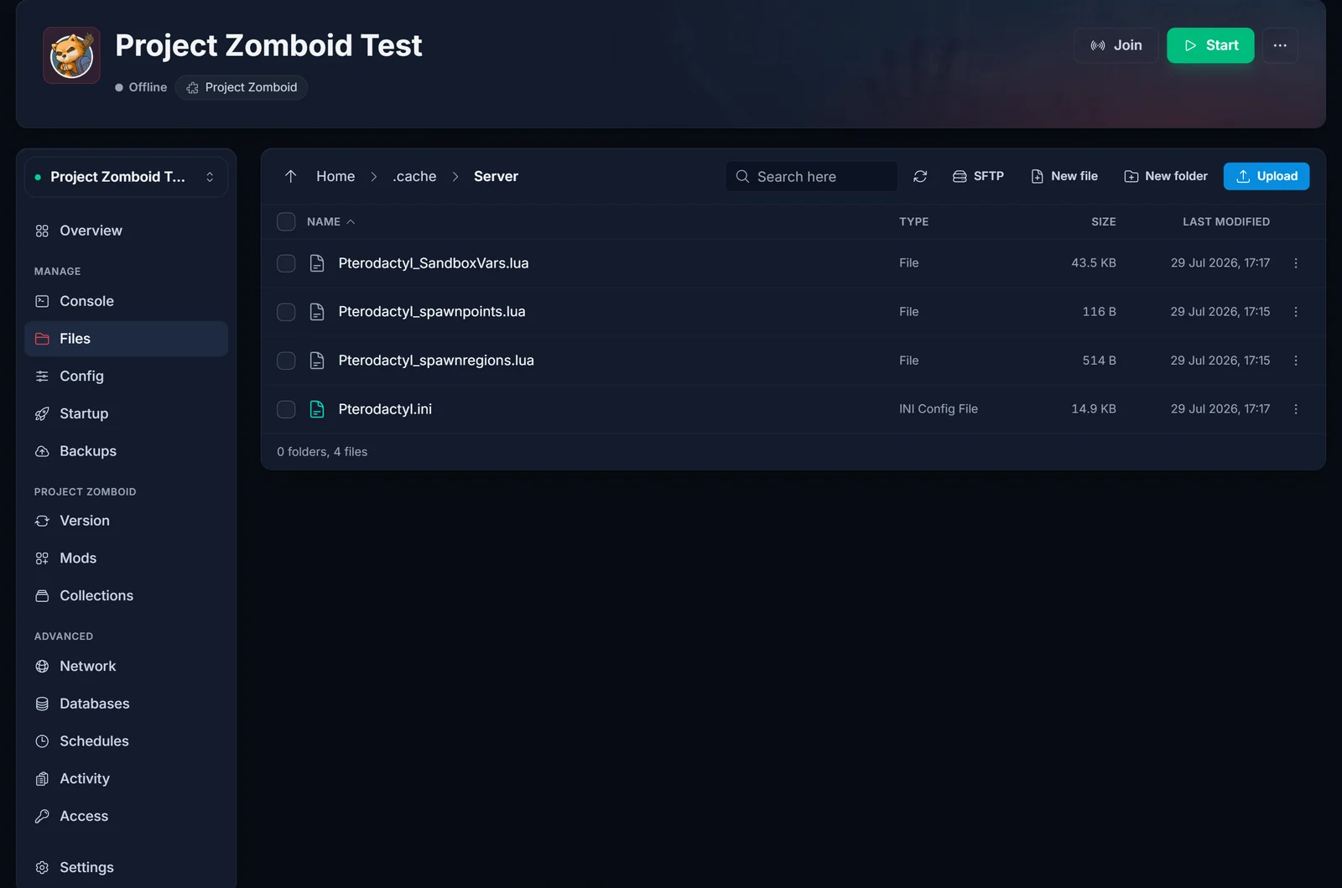Select the Pterodactyl_spawnregions.lua checkbox

point(286,361)
